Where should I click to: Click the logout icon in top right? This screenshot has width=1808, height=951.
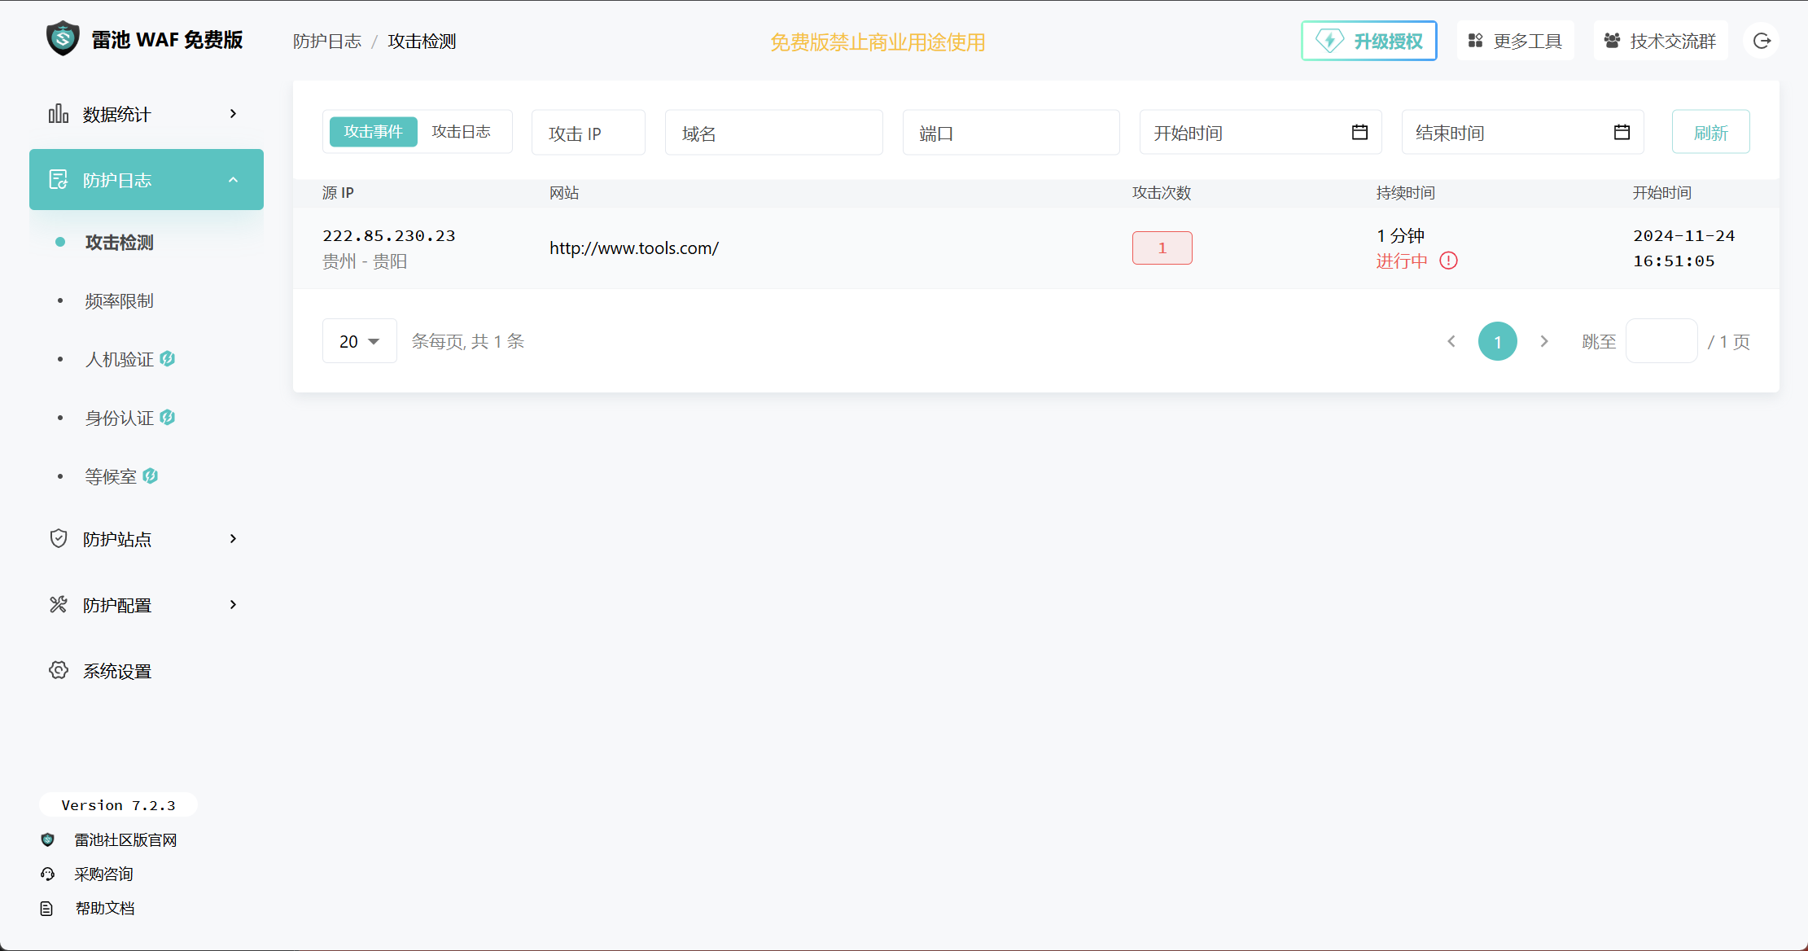1762,41
